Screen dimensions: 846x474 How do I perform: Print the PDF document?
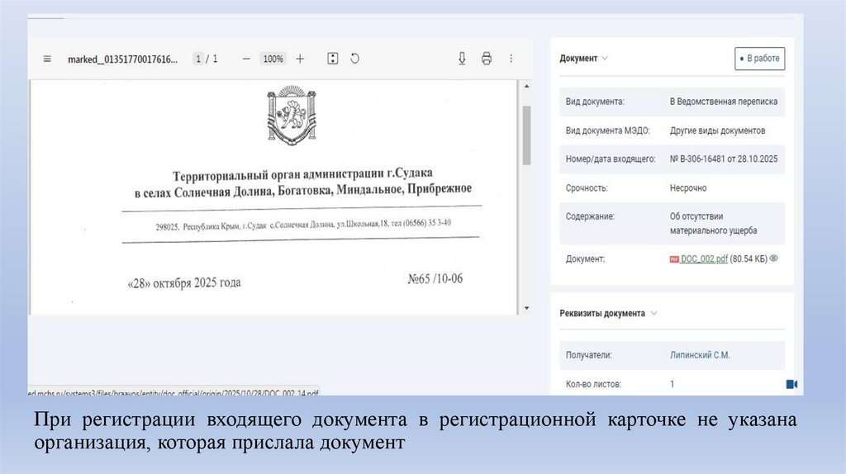[487, 59]
